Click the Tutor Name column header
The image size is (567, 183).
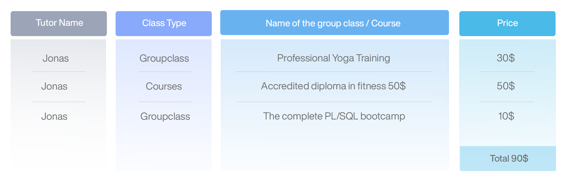pyautogui.click(x=59, y=24)
